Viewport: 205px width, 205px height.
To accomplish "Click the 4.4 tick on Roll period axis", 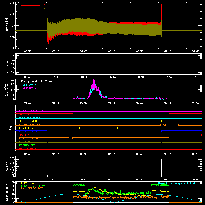I will [13, 56].
